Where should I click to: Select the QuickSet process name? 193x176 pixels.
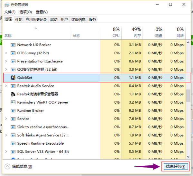tap(25, 78)
